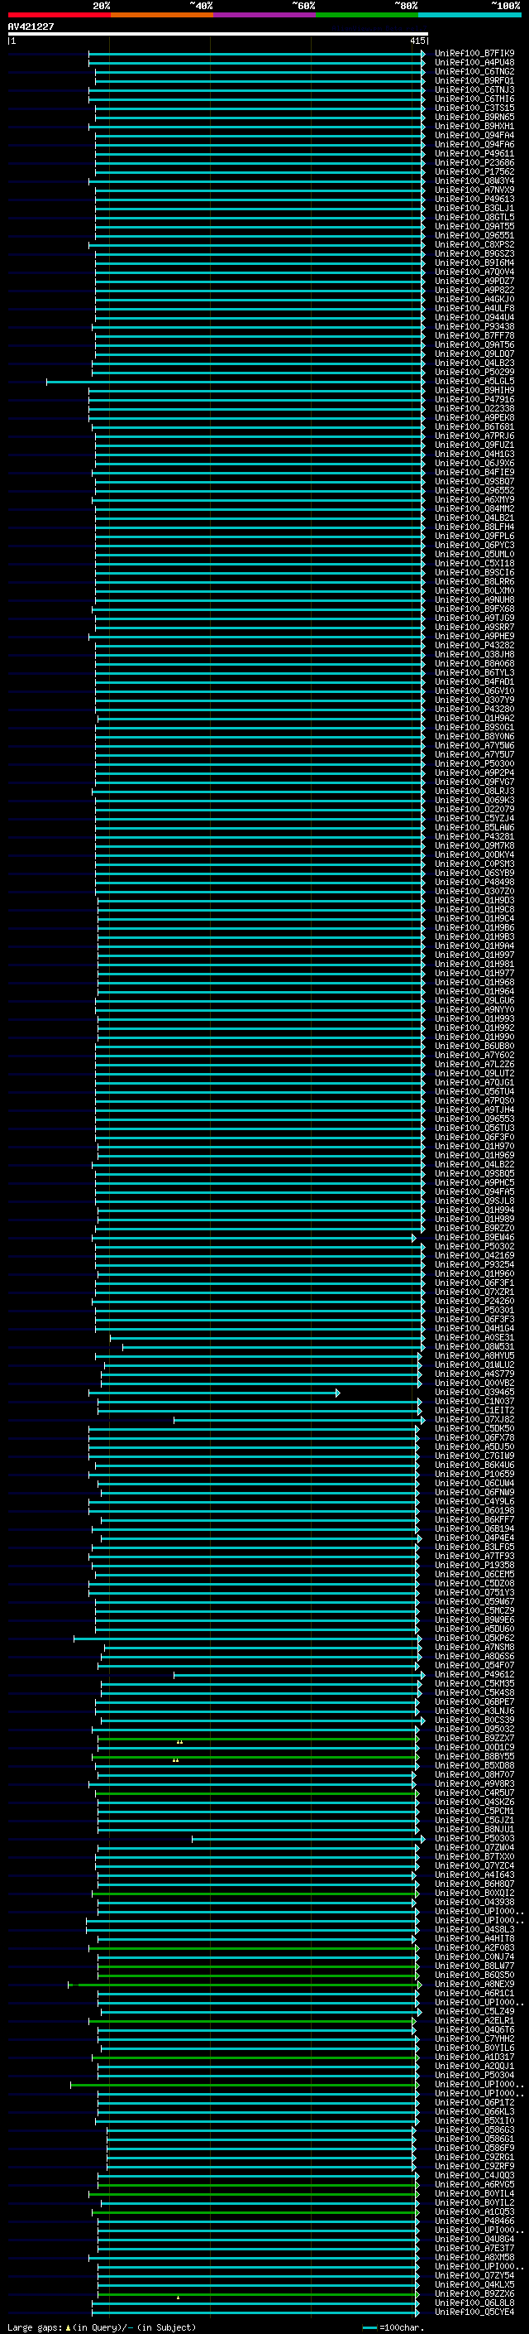Viewport: 529px width, 2334px height.
Task: Select hit UniRef100_P19358
Action: (x=474, y=1566)
